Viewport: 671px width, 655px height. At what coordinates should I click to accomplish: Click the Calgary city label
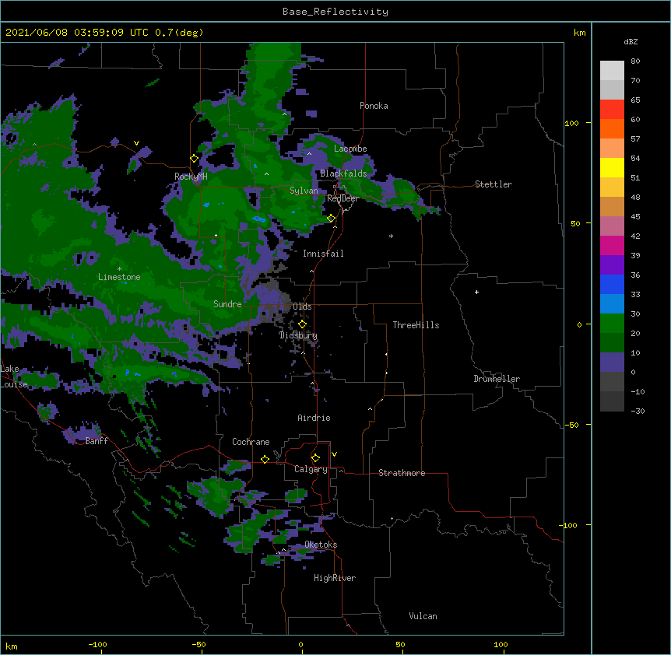click(x=311, y=469)
